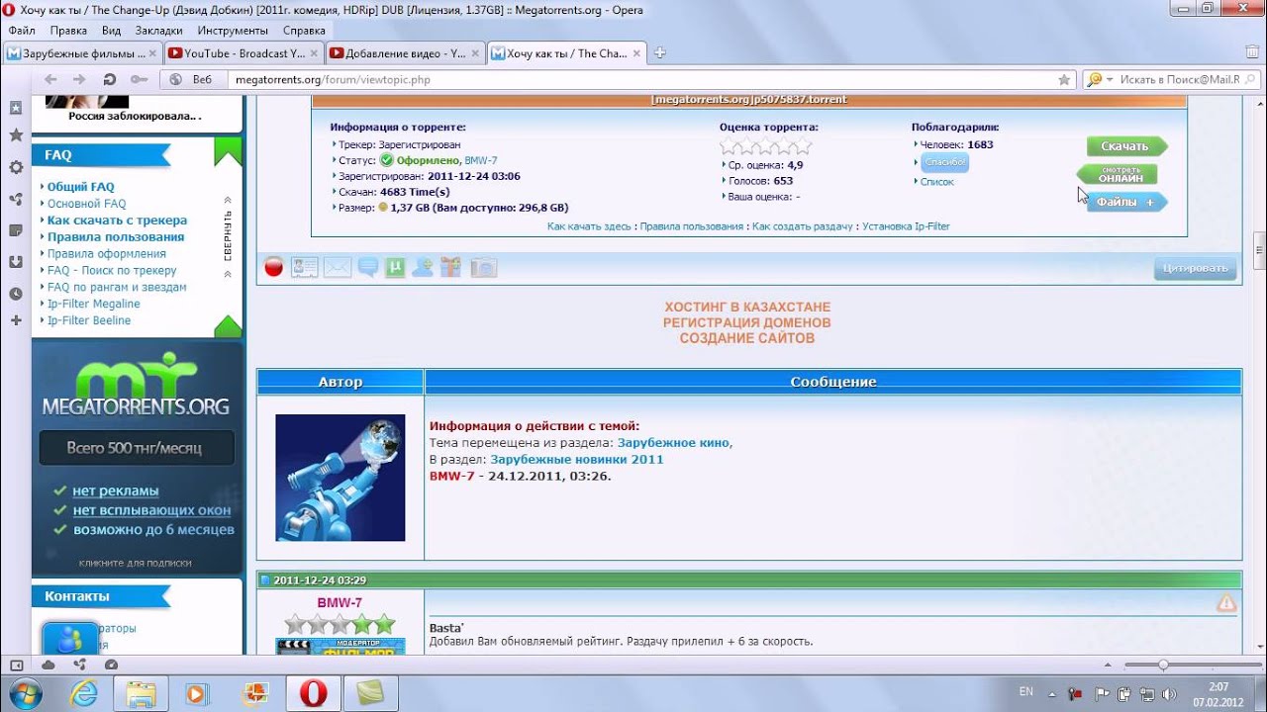
Task: Open the Opera sidebar settings gear panel
Action: tap(16, 167)
